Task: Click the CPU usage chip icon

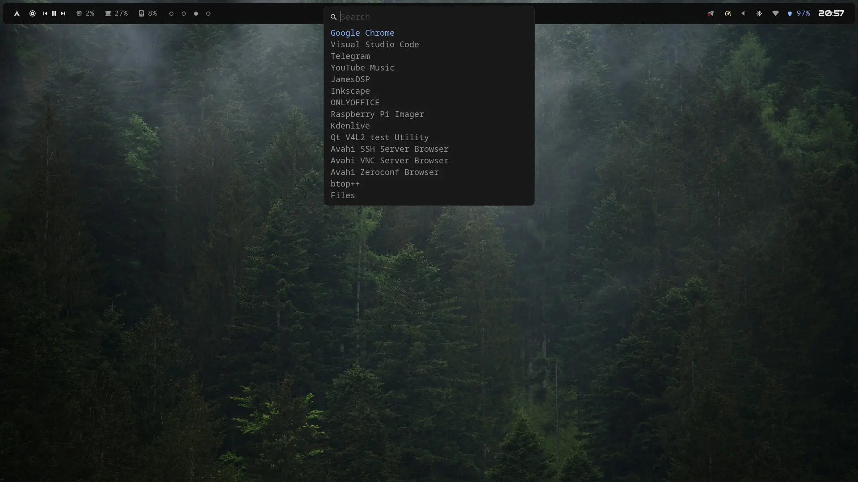Action: (79, 13)
